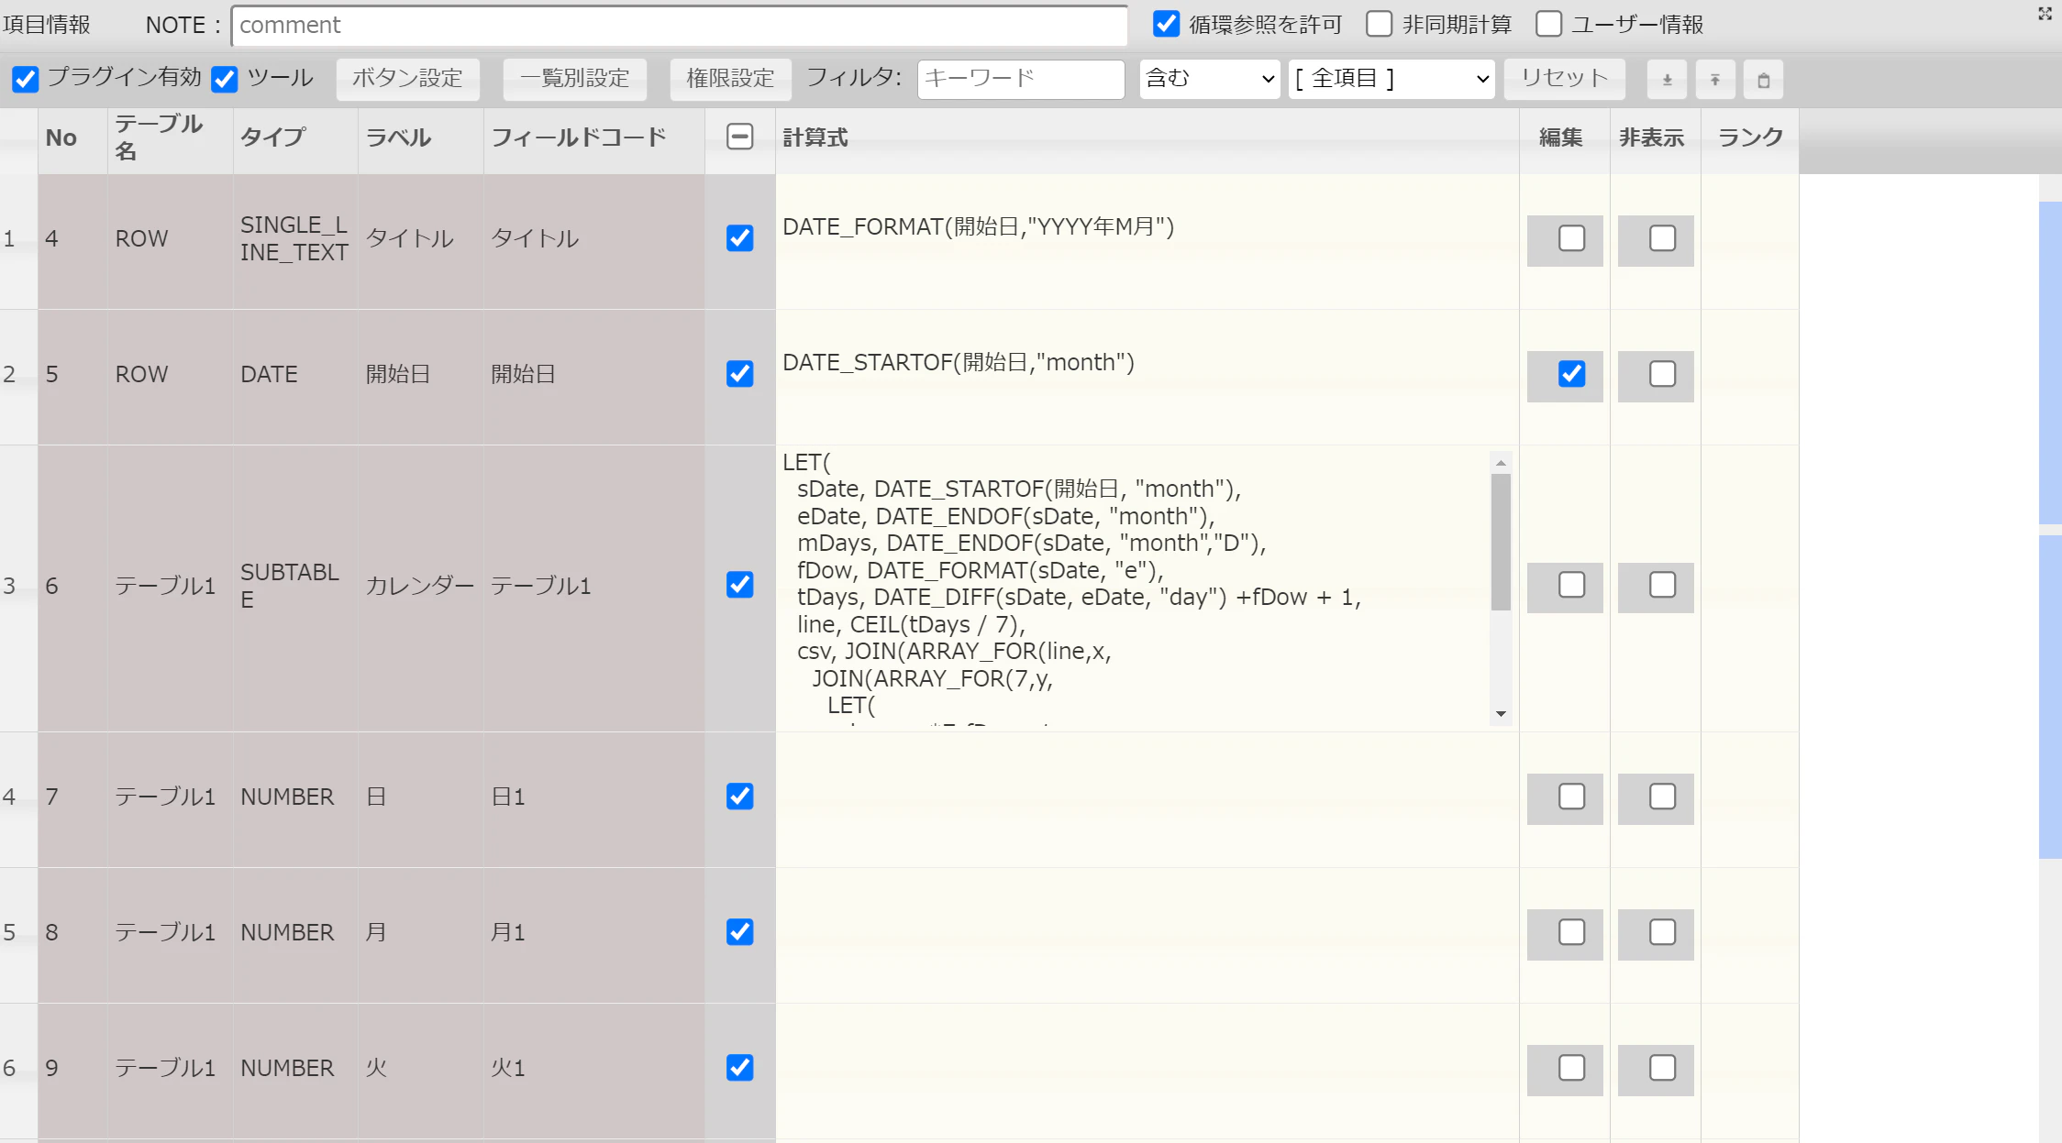Toggle the select-all checkbox in table header
Screen dimensions: 2062x1143
coord(740,137)
